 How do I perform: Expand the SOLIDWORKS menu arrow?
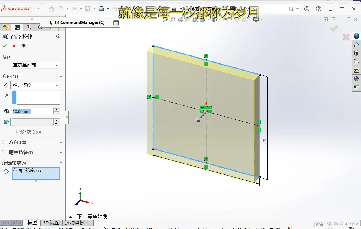tap(38, 9)
